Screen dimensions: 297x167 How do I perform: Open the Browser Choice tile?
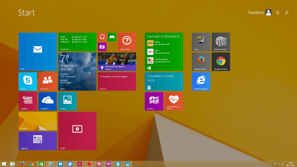tap(221, 42)
